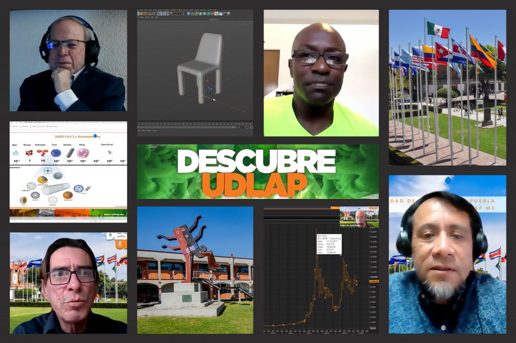Click the virus icon on nanoscale chart

[56, 153]
